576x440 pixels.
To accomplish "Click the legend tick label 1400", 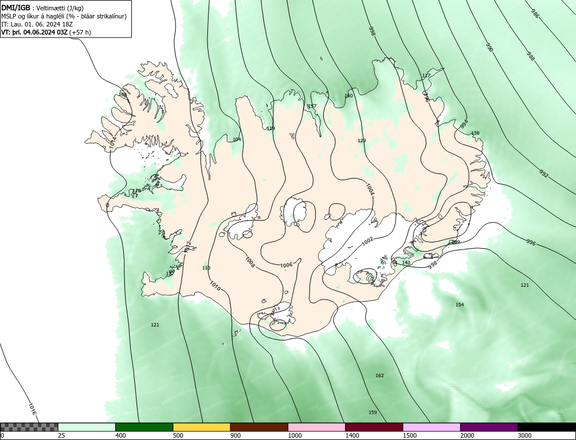I will [352, 435].
